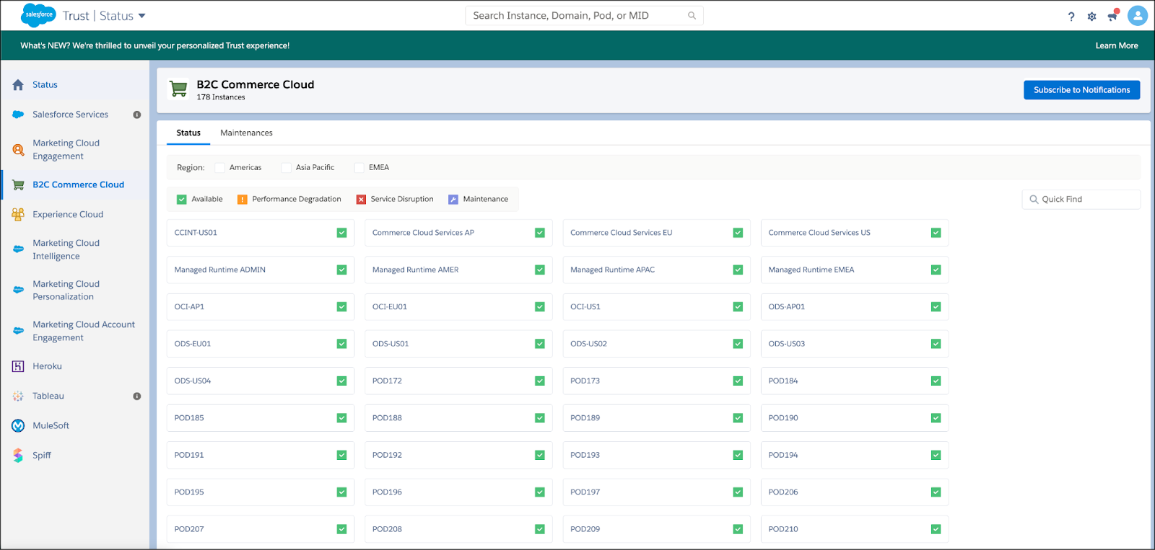Click Subscribe to Notifications button
1155x550 pixels.
coord(1081,90)
